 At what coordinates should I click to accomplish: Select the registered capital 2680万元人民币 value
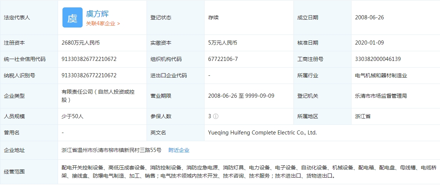(81, 43)
